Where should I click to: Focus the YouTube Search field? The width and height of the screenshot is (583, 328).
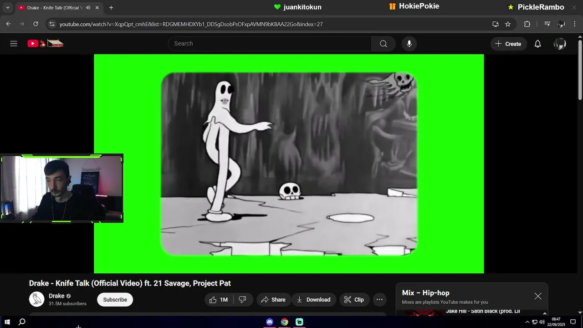click(270, 44)
